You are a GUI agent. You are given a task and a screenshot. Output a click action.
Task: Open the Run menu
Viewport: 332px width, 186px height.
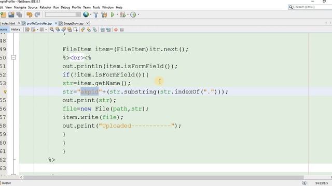pyautogui.click(x=56, y=7)
